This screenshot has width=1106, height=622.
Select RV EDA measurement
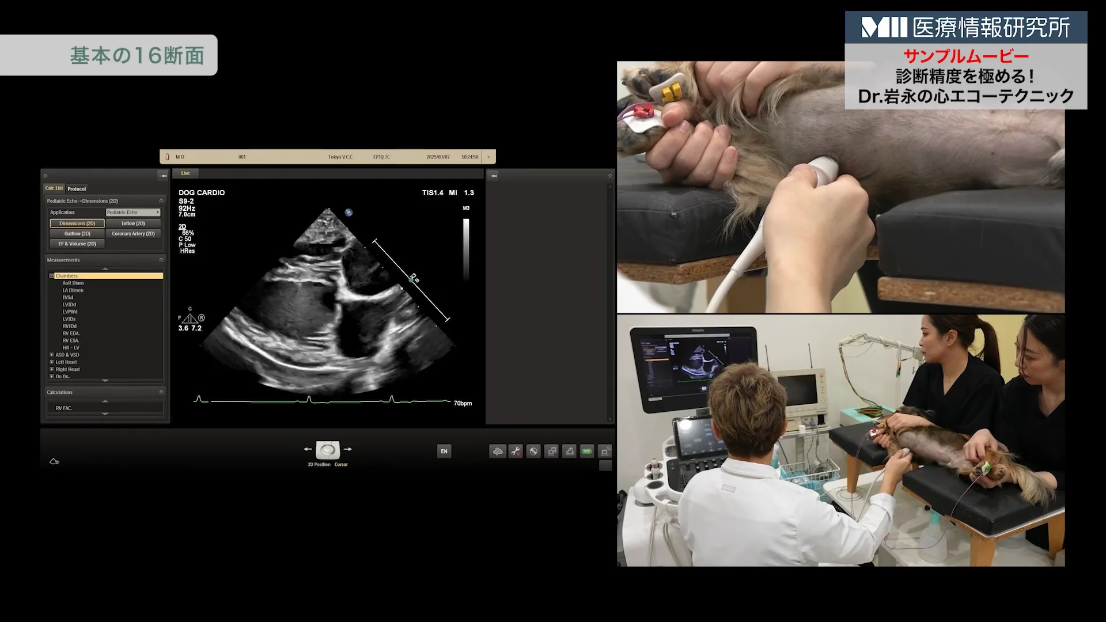click(71, 333)
